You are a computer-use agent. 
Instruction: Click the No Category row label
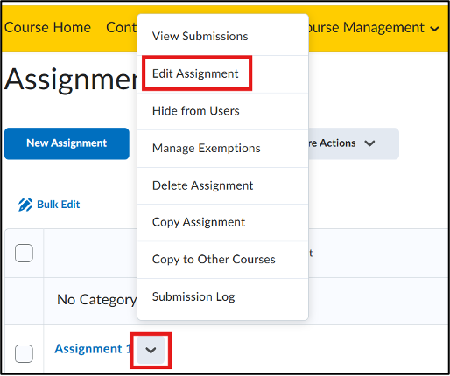pyautogui.click(x=96, y=300)
